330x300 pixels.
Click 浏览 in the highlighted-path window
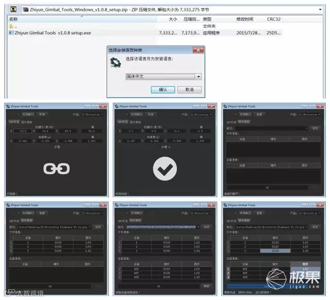[x=206, y=227]
